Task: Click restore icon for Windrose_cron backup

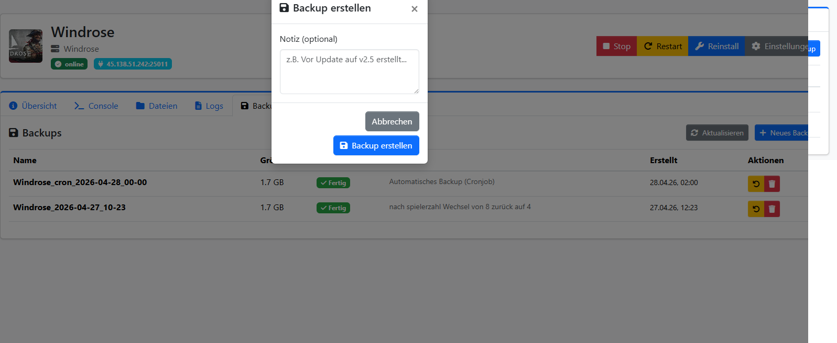Action: click(x=756, y=184)
